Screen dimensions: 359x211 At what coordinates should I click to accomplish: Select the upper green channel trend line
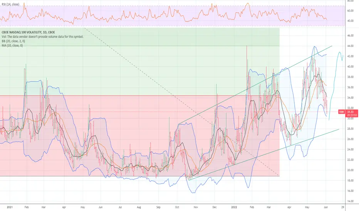tap(255, 85)
